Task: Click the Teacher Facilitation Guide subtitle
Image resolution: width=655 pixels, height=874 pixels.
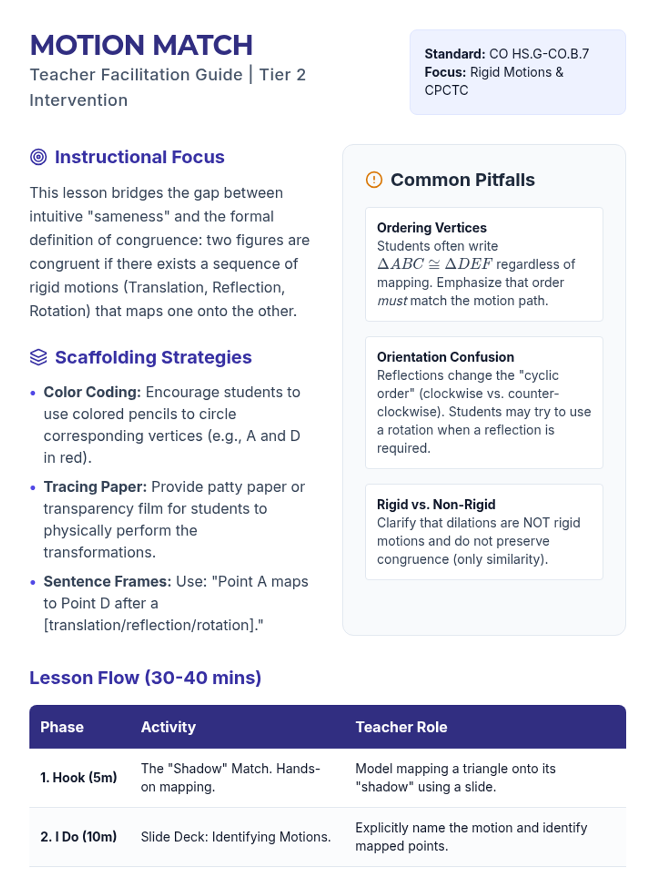Action: click(x=168, y=87)
